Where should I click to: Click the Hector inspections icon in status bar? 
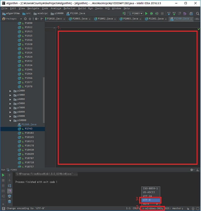(x=193, y=208)
